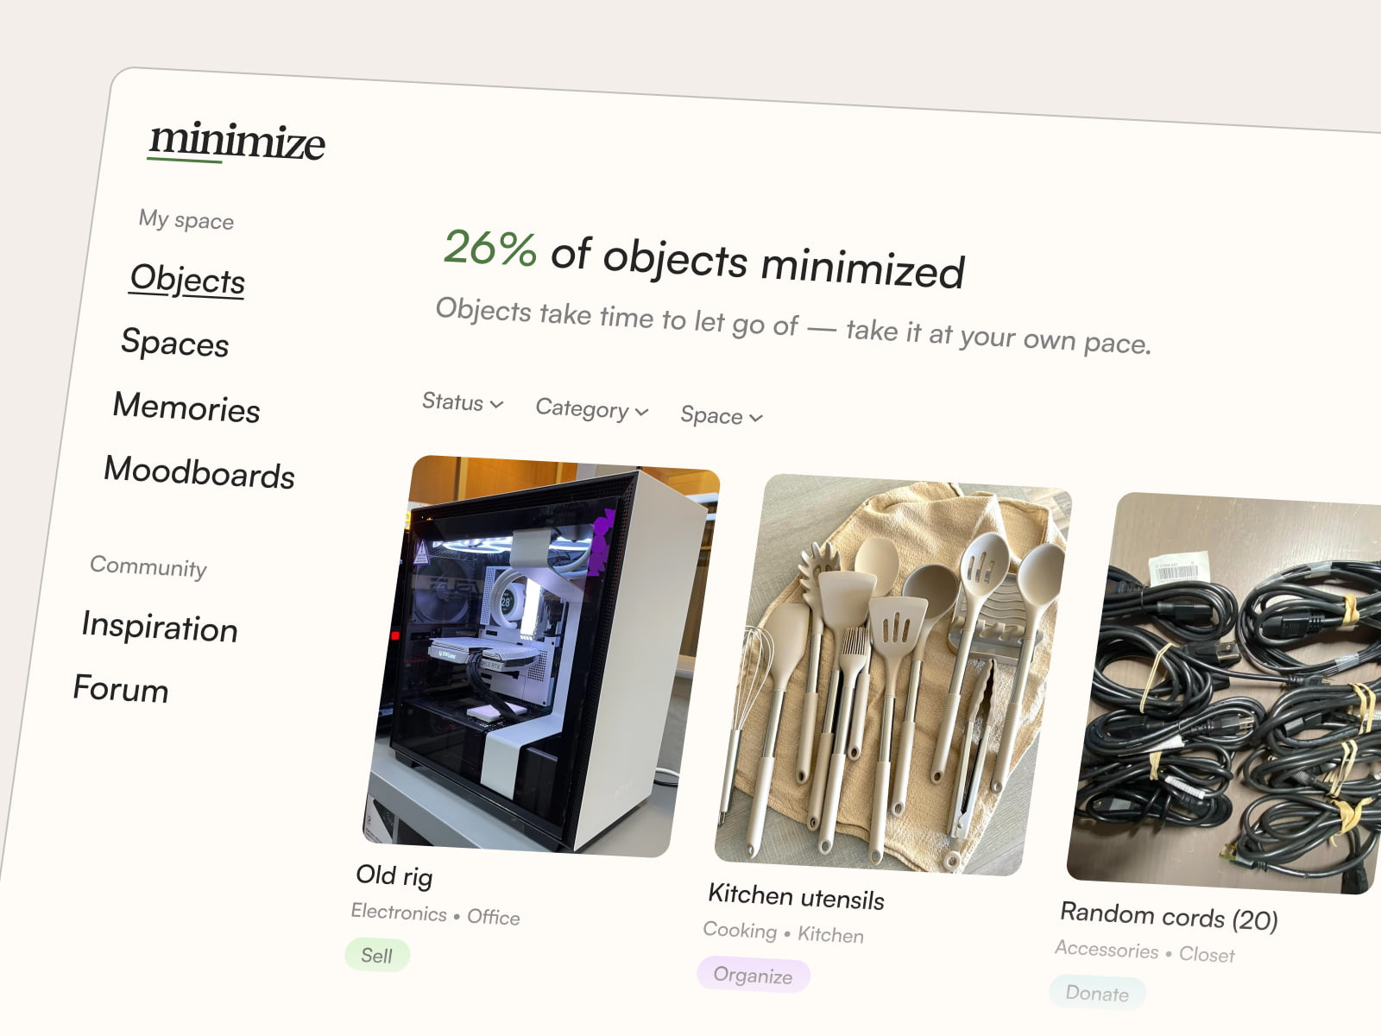Click the Sell tag on Old rig
The height and width of the screenshot is (1036, 1381).
pos(377,955)
